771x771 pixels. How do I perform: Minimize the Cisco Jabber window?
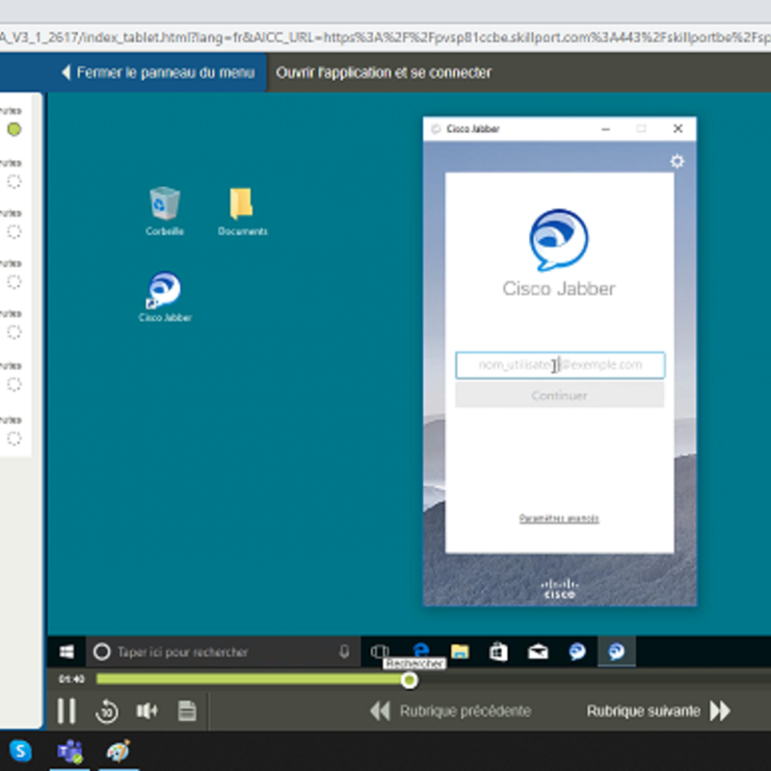606,129
